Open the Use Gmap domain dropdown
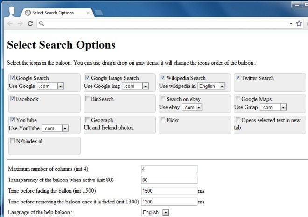The image size is (308, 217). 273,107
